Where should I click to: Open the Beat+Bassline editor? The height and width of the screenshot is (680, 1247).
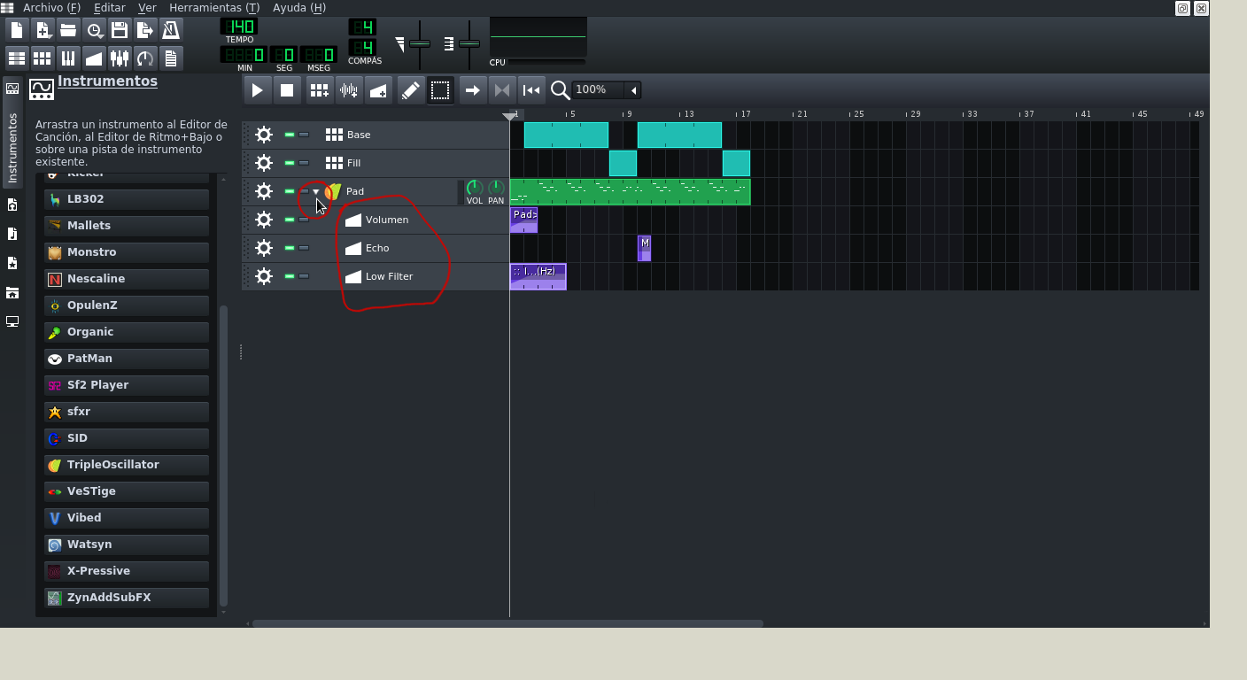[x=41, y=58]
